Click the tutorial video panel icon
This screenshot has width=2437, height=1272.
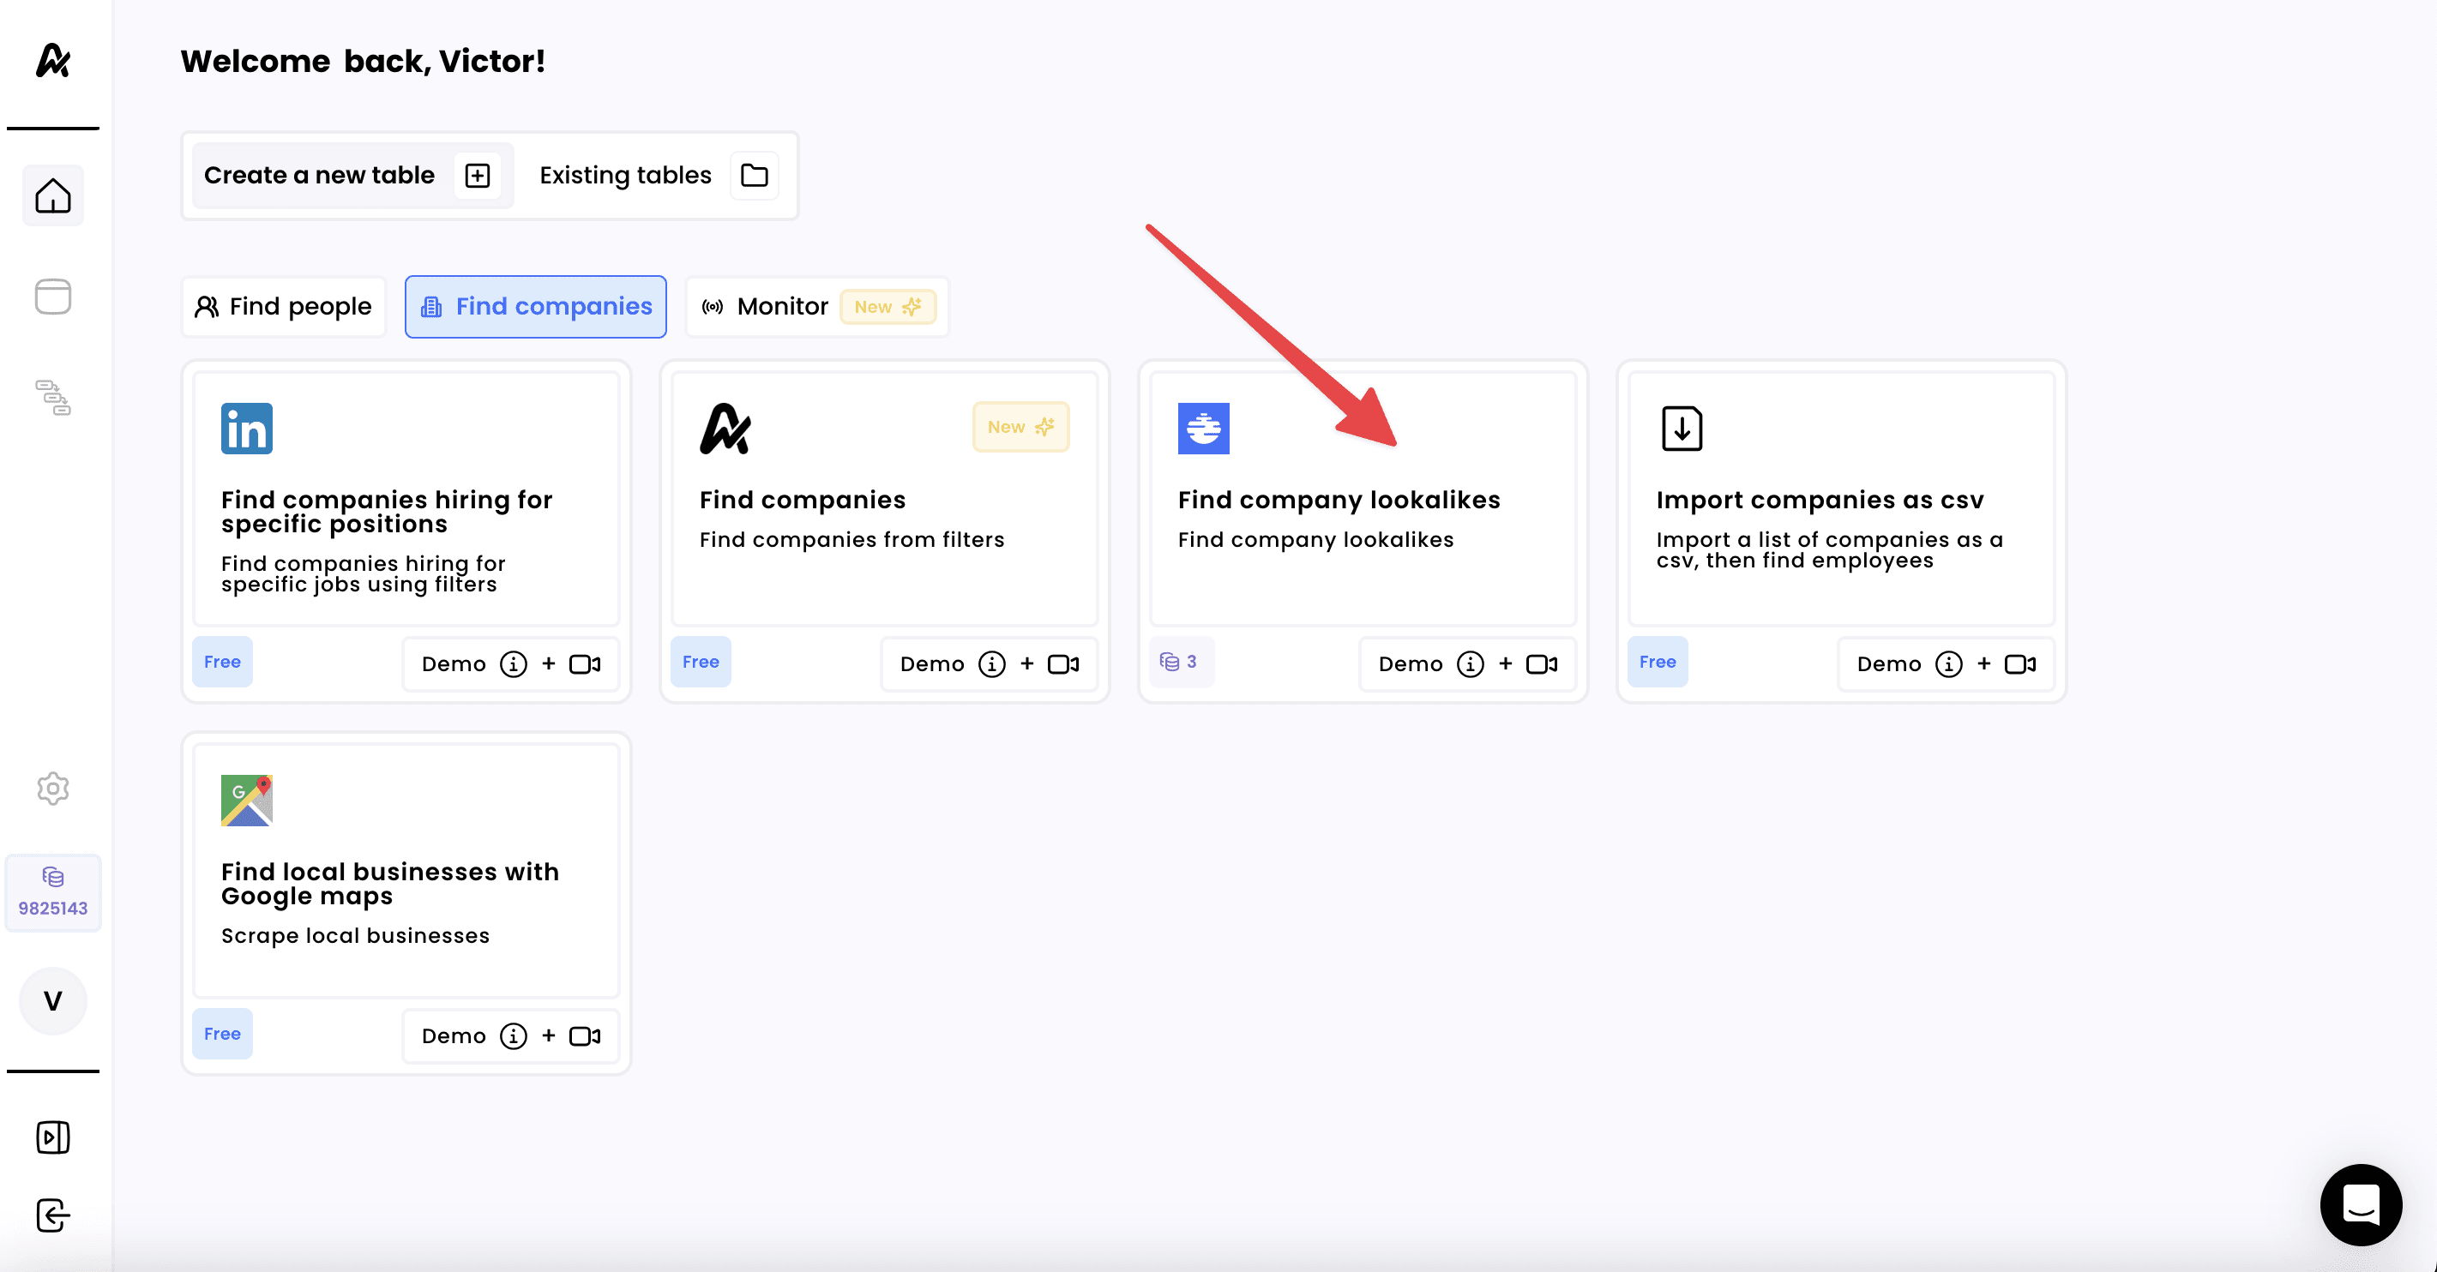(x=53, y=1137)
